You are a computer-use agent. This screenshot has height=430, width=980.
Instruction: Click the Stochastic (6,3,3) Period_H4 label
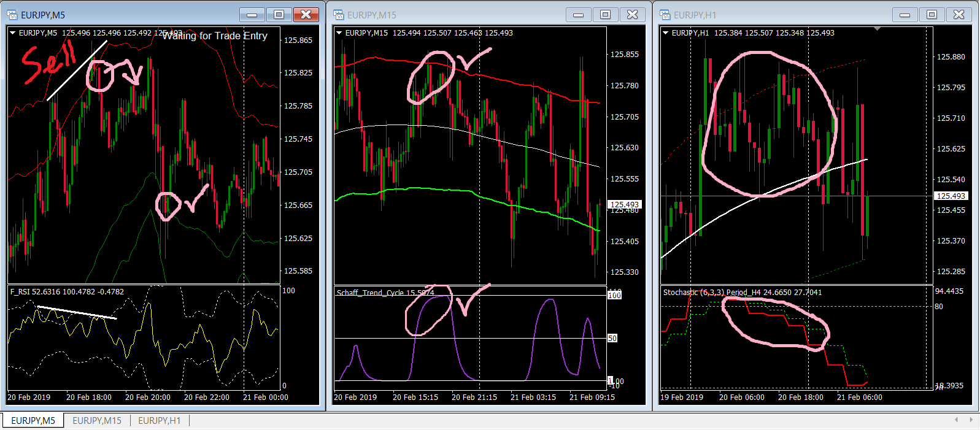[x=743, y=293]
